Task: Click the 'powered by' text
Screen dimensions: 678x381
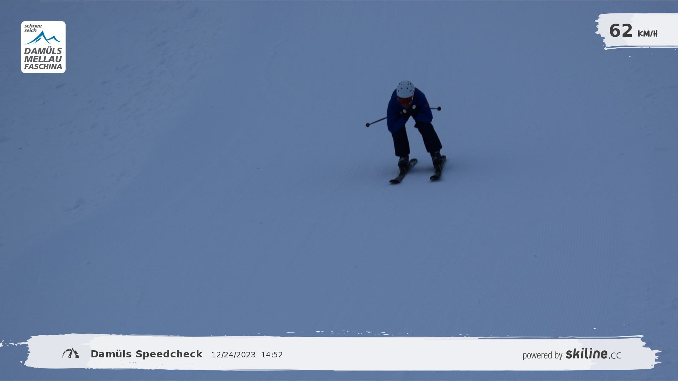Action: click(x=542, y=355)
